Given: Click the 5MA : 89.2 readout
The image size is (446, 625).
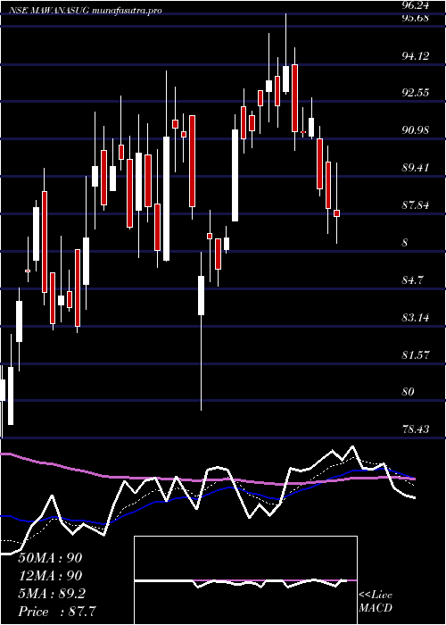Looking at the screenshot, I should (54, 594).
